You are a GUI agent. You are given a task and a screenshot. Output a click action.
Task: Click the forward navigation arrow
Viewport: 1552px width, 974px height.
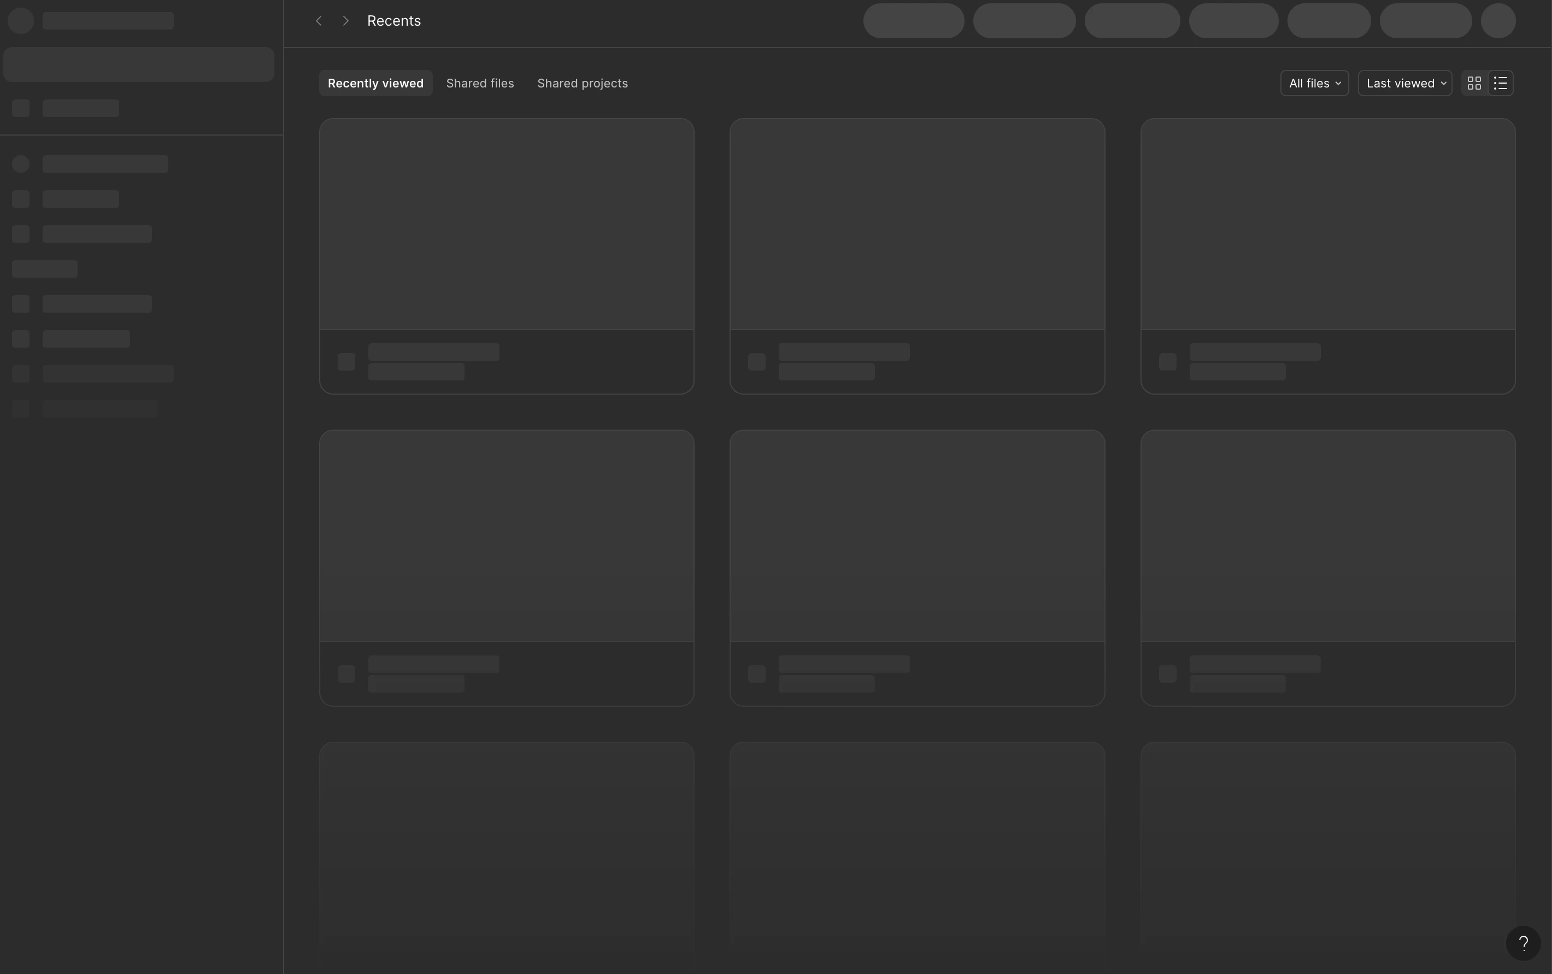coord(346,21)
